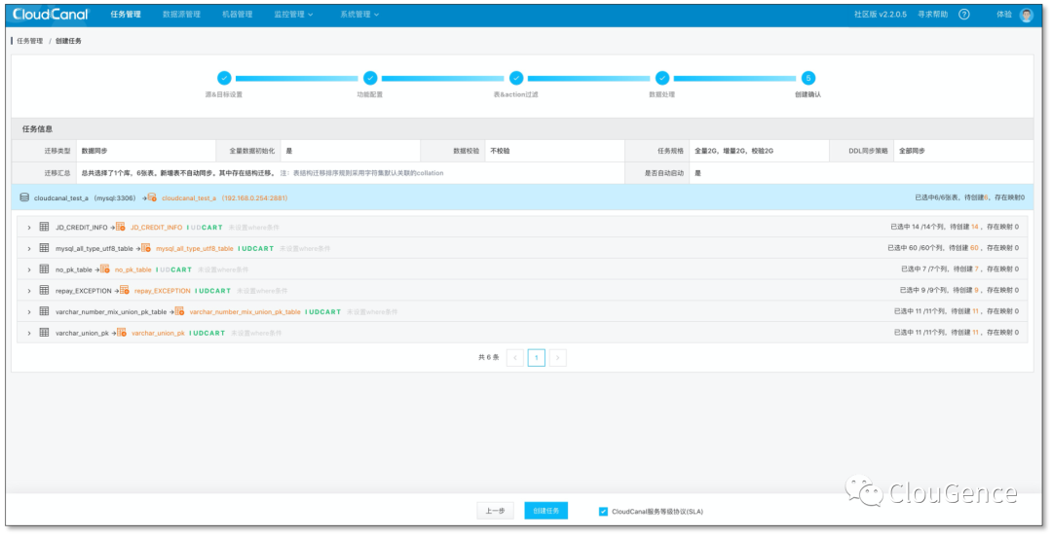Click 社区版 v2.2.0.5 version text
The image size is (1052, 537).
(x=881, y=14)
